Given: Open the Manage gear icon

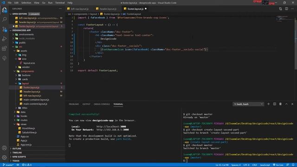Looking at the screenshot, I should pyautogui.click(x=4, y=157).
